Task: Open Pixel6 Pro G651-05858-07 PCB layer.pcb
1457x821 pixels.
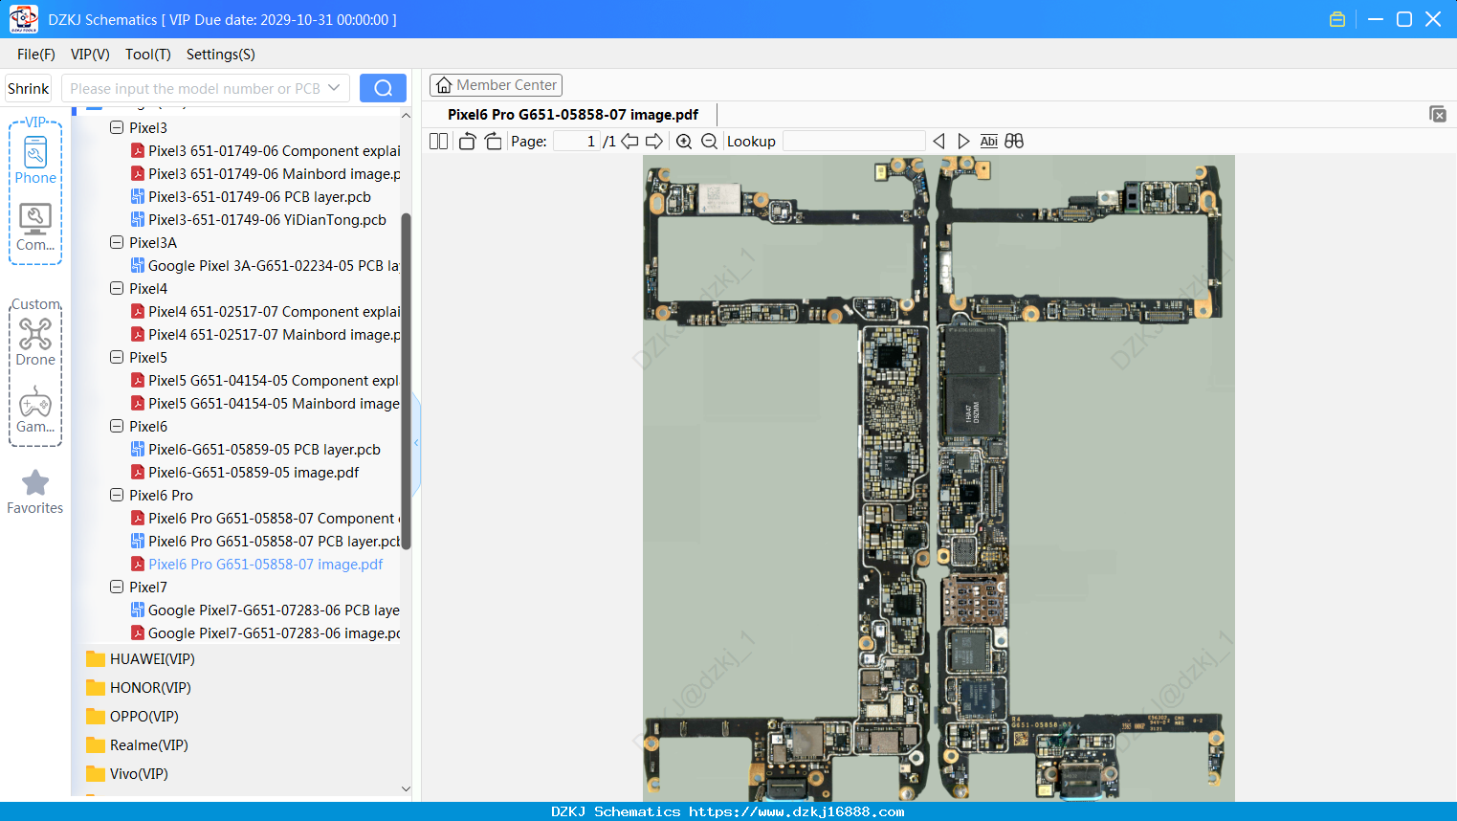Action: pos(274,542)
